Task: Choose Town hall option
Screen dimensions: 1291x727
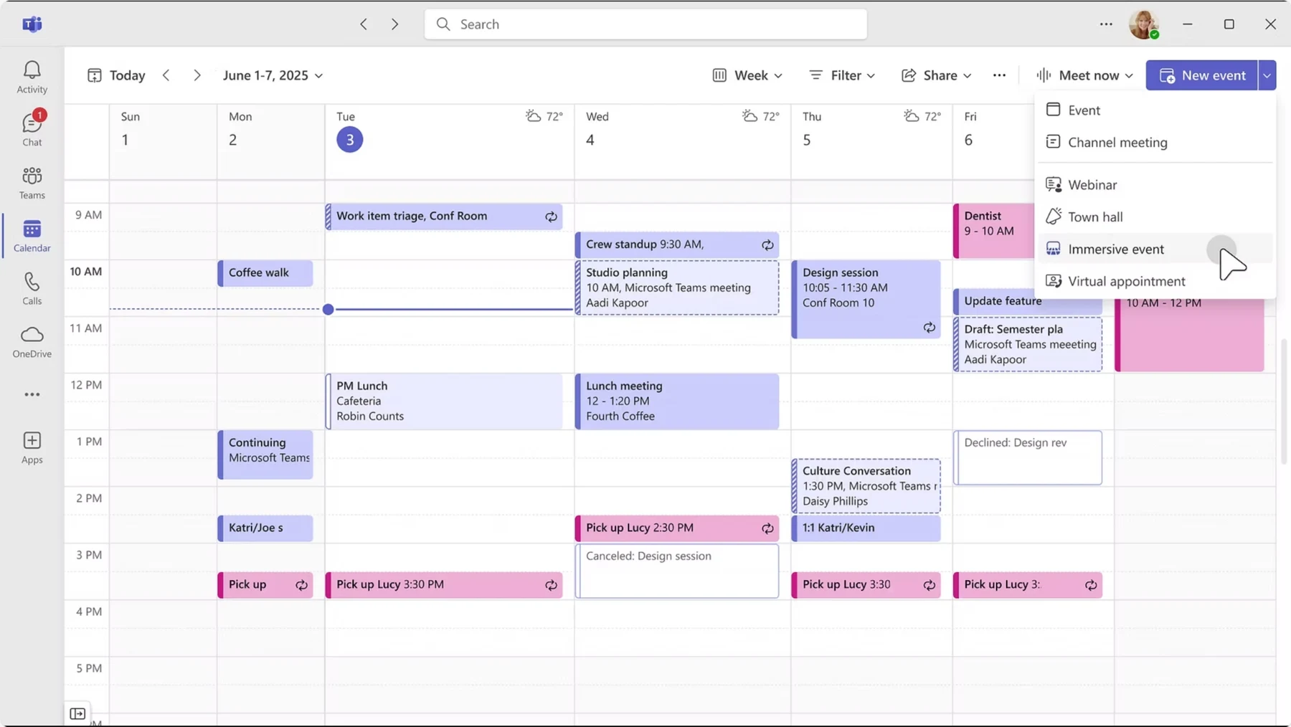Action: 1155,217
